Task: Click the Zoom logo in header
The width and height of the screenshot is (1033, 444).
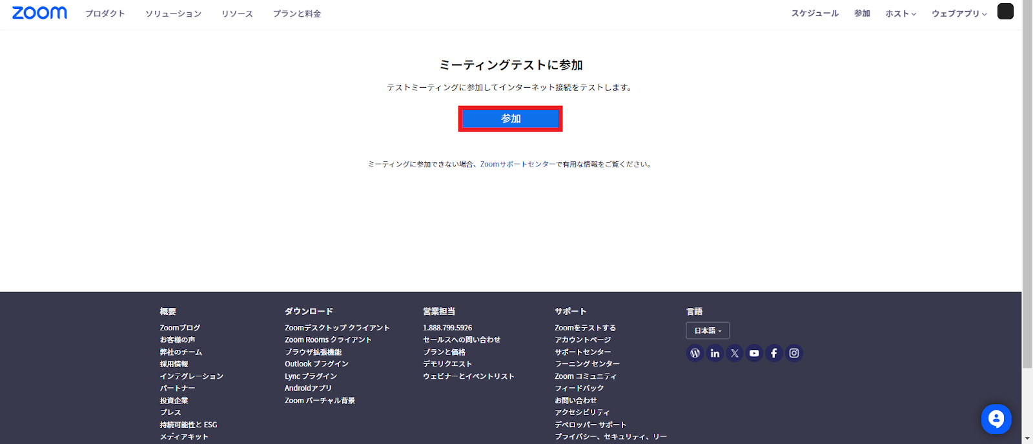Action: coord(39,13)
